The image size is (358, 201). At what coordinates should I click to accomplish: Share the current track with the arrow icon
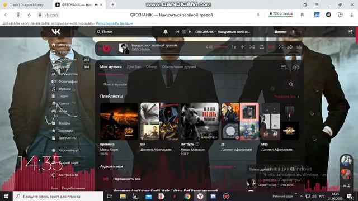[290, 47]
